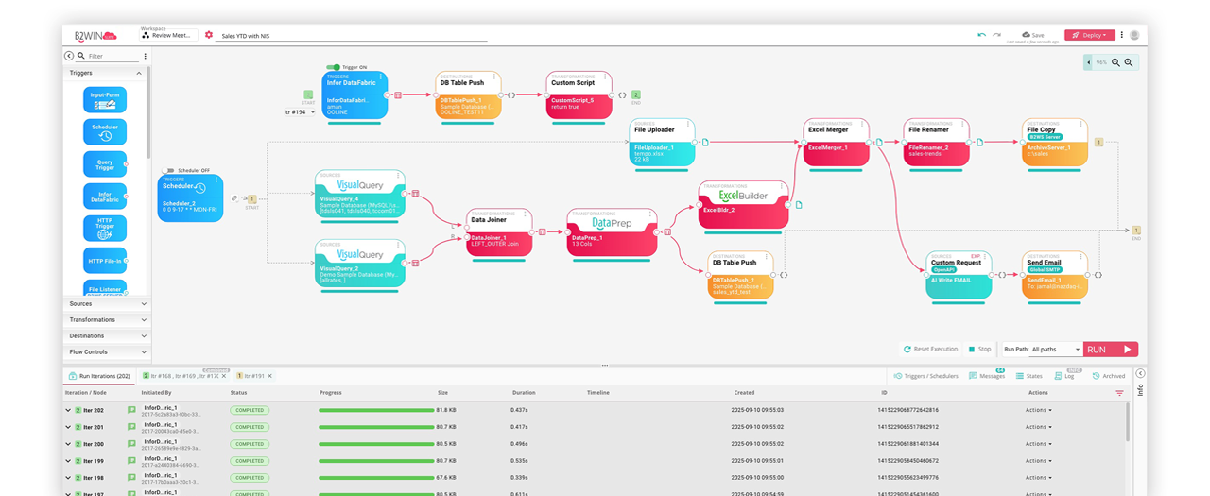Pick the Input-Form trigger tile
Screen dimensions: 1210x496
105,100
